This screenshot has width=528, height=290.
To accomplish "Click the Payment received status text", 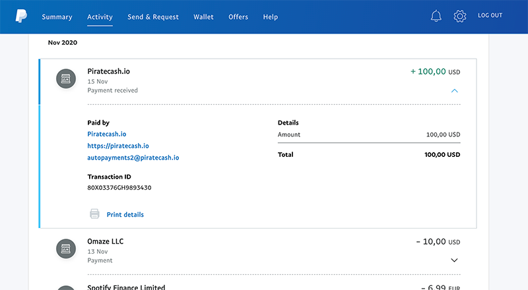I will (x=112, y=90).
